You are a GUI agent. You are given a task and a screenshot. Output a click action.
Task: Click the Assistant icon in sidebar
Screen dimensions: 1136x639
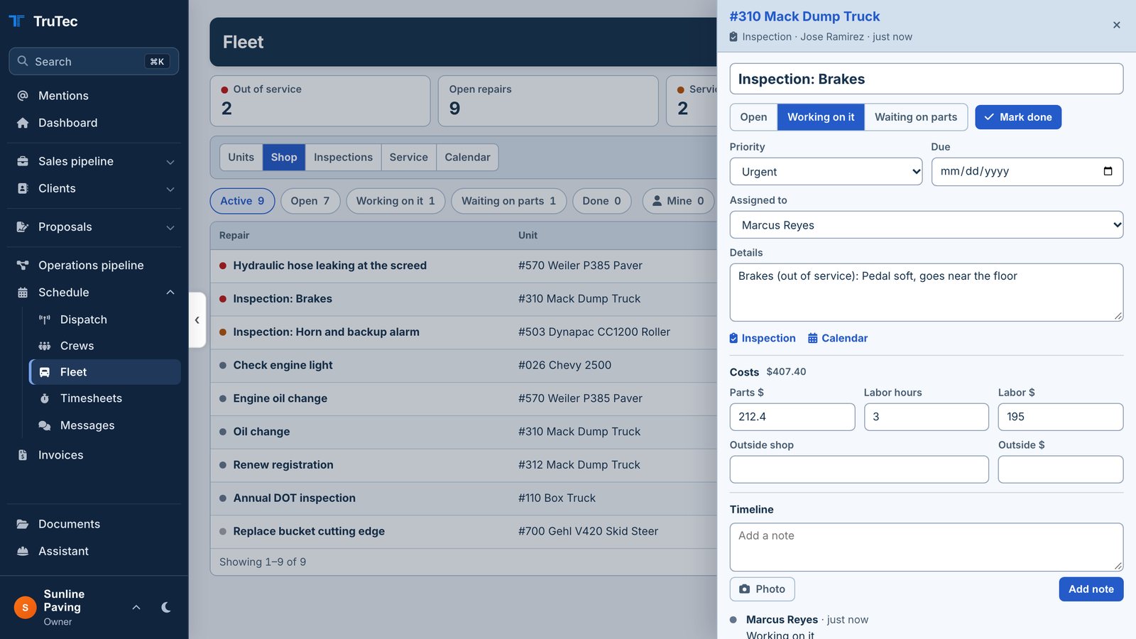(x=23, y=551)
